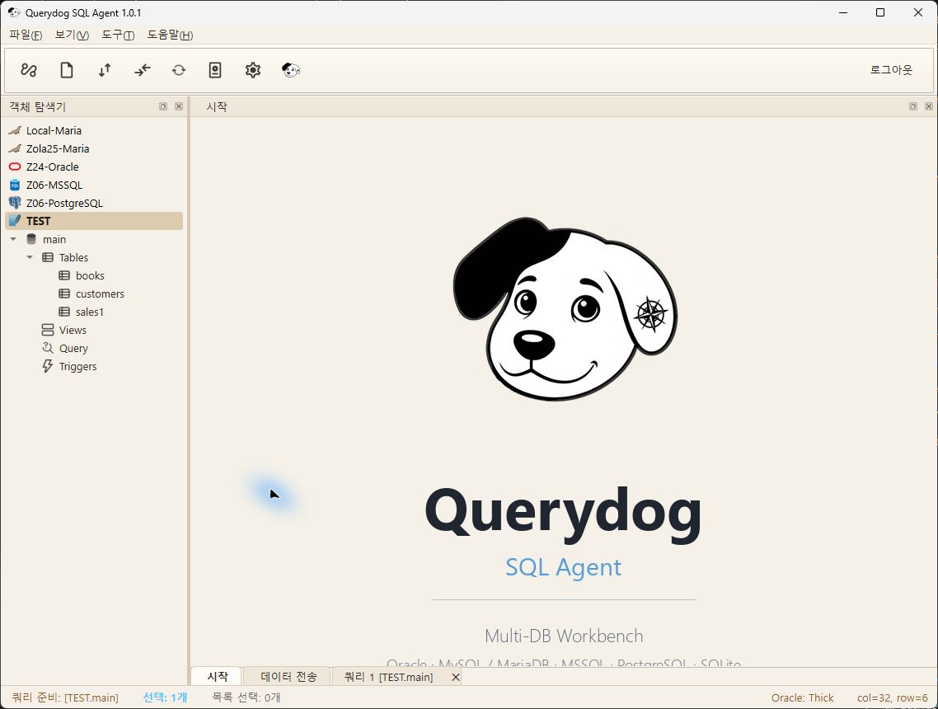Open the 보기 menu
Viewport: 938px width, 709px height.
tap(72, 35)
